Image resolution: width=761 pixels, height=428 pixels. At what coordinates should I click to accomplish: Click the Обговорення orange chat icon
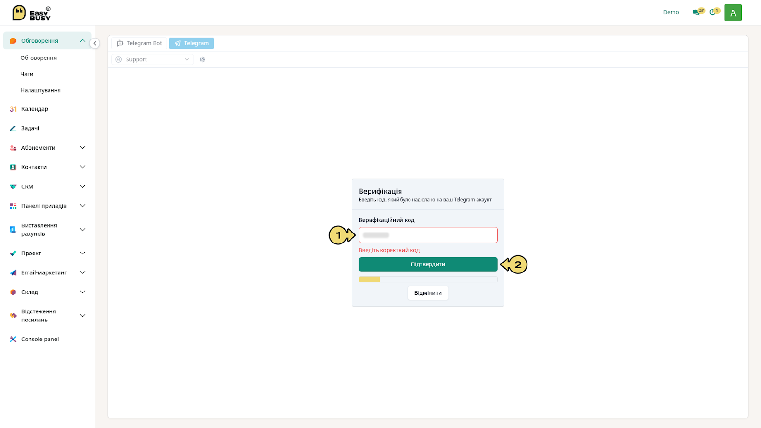point(13,41)
